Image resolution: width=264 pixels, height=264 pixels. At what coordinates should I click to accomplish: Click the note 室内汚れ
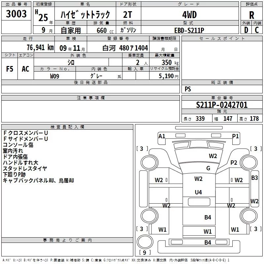[x=13, y=151]
